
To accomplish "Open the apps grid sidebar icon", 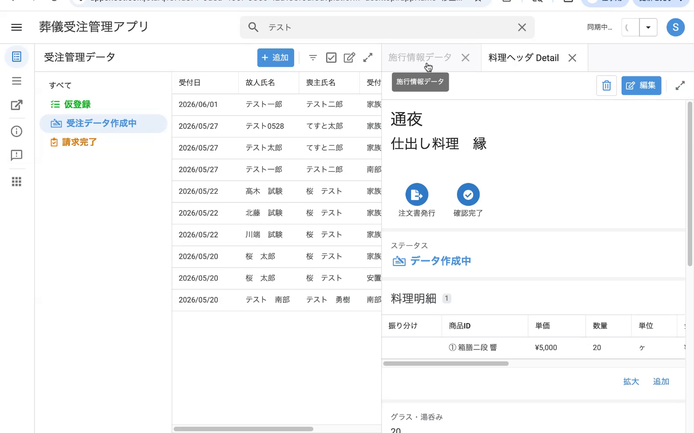I will [17, 182].
